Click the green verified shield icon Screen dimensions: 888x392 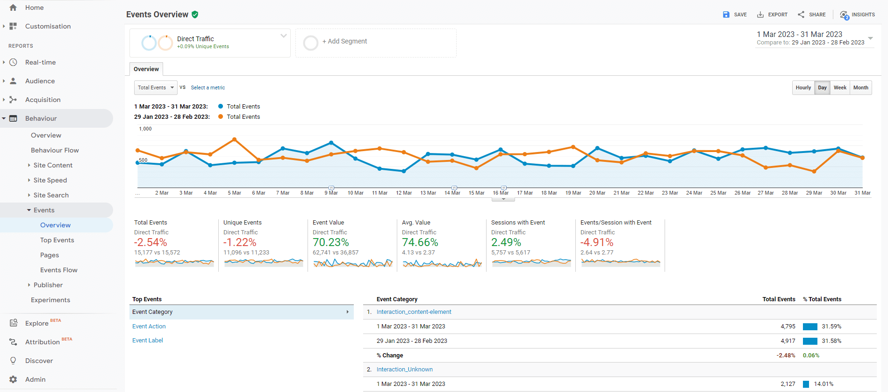(x=195, y=15)
